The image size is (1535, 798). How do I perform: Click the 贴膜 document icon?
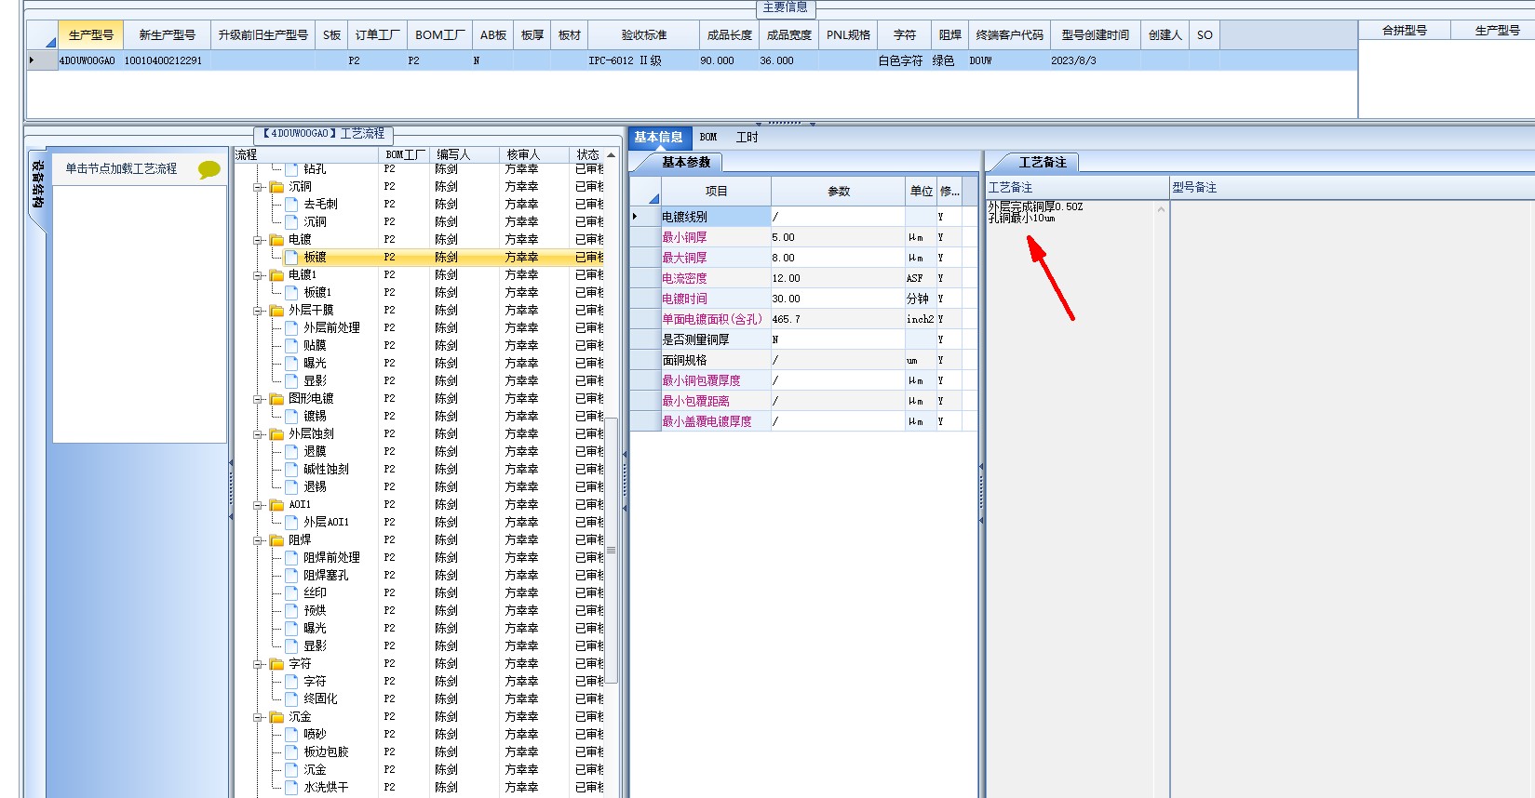point(292,346)
